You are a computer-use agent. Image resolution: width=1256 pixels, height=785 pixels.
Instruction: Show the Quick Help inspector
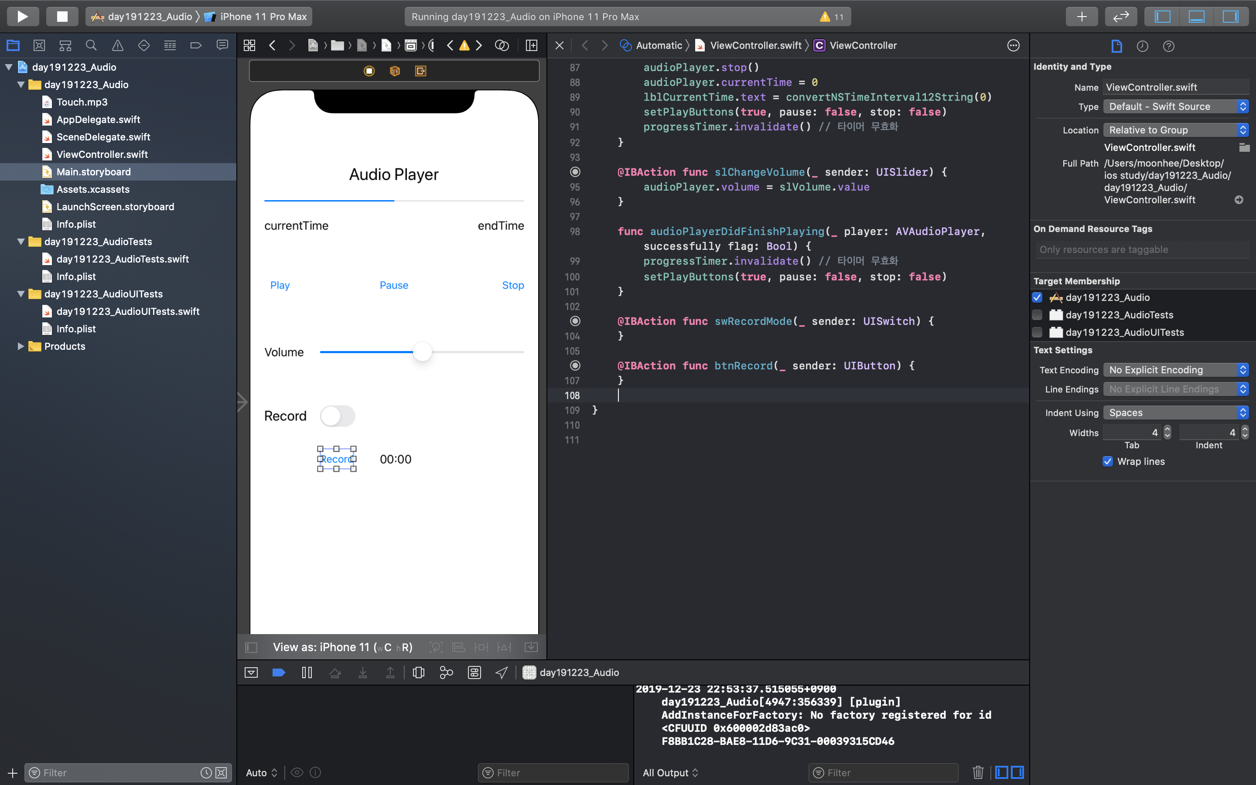coord(1168,46)
